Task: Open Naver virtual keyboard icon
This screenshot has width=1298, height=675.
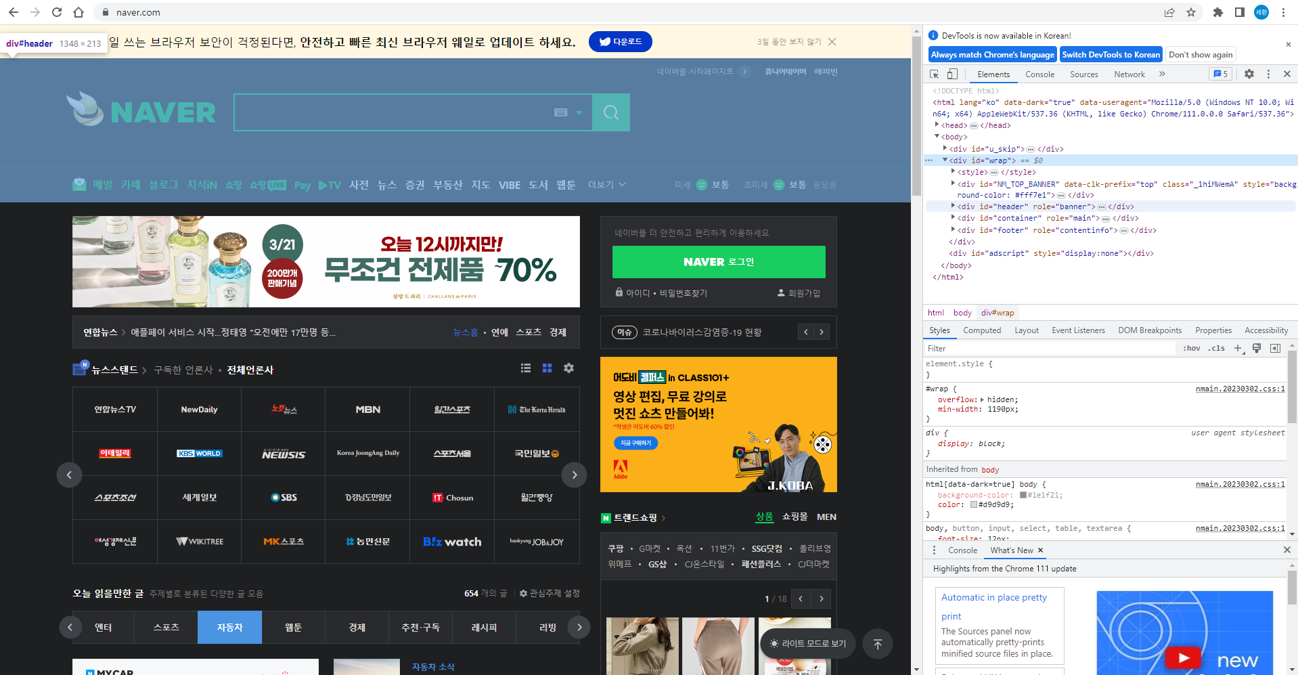Action: pos(561,112)
